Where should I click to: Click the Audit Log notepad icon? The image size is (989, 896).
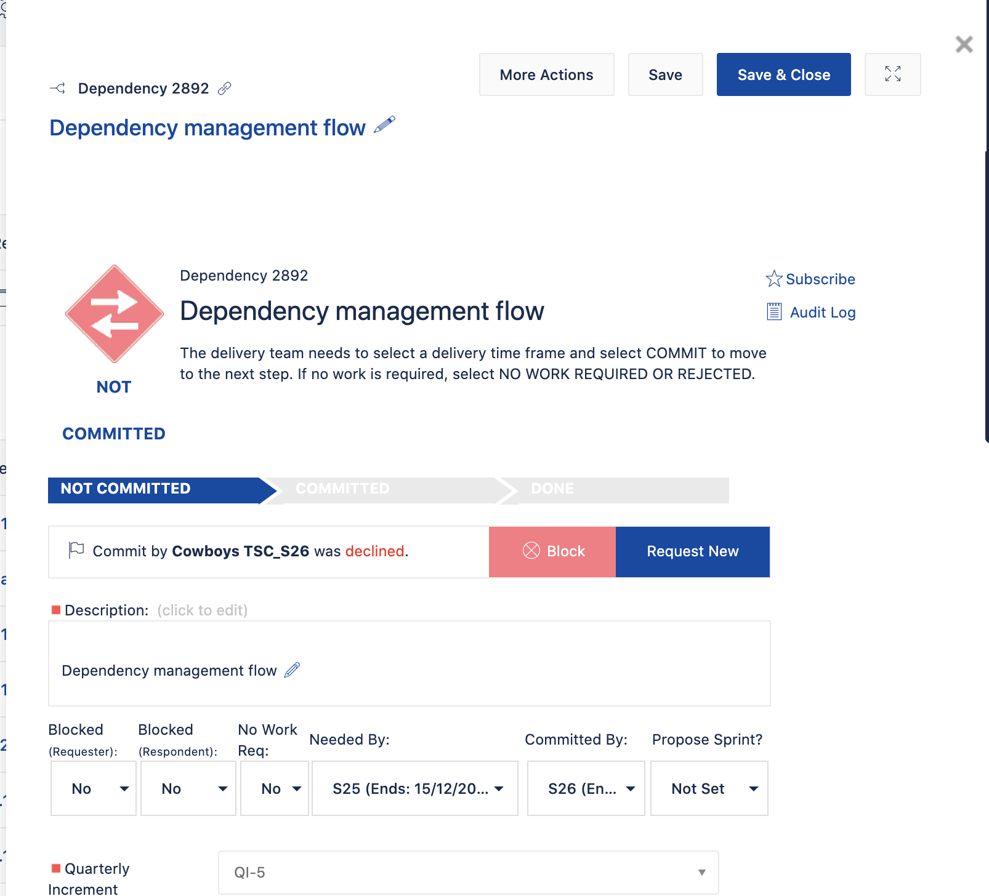774,312
